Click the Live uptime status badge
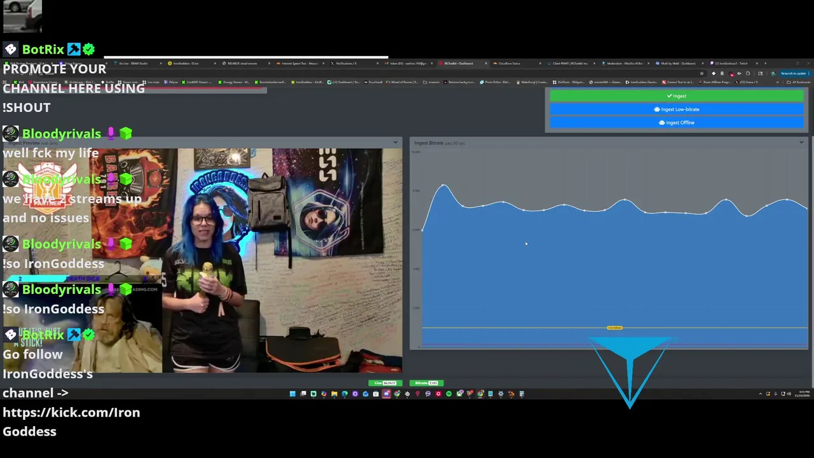Screen dimensions: 814x458 click(x=385, y=383)
